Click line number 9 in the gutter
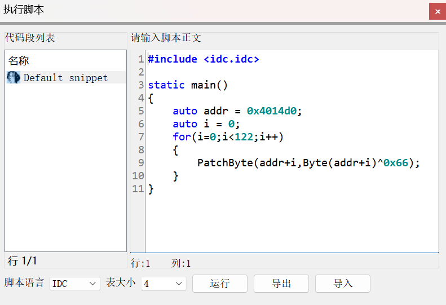Image resolution: width=446 pixels, height=305 pixels. coord(140,163)
